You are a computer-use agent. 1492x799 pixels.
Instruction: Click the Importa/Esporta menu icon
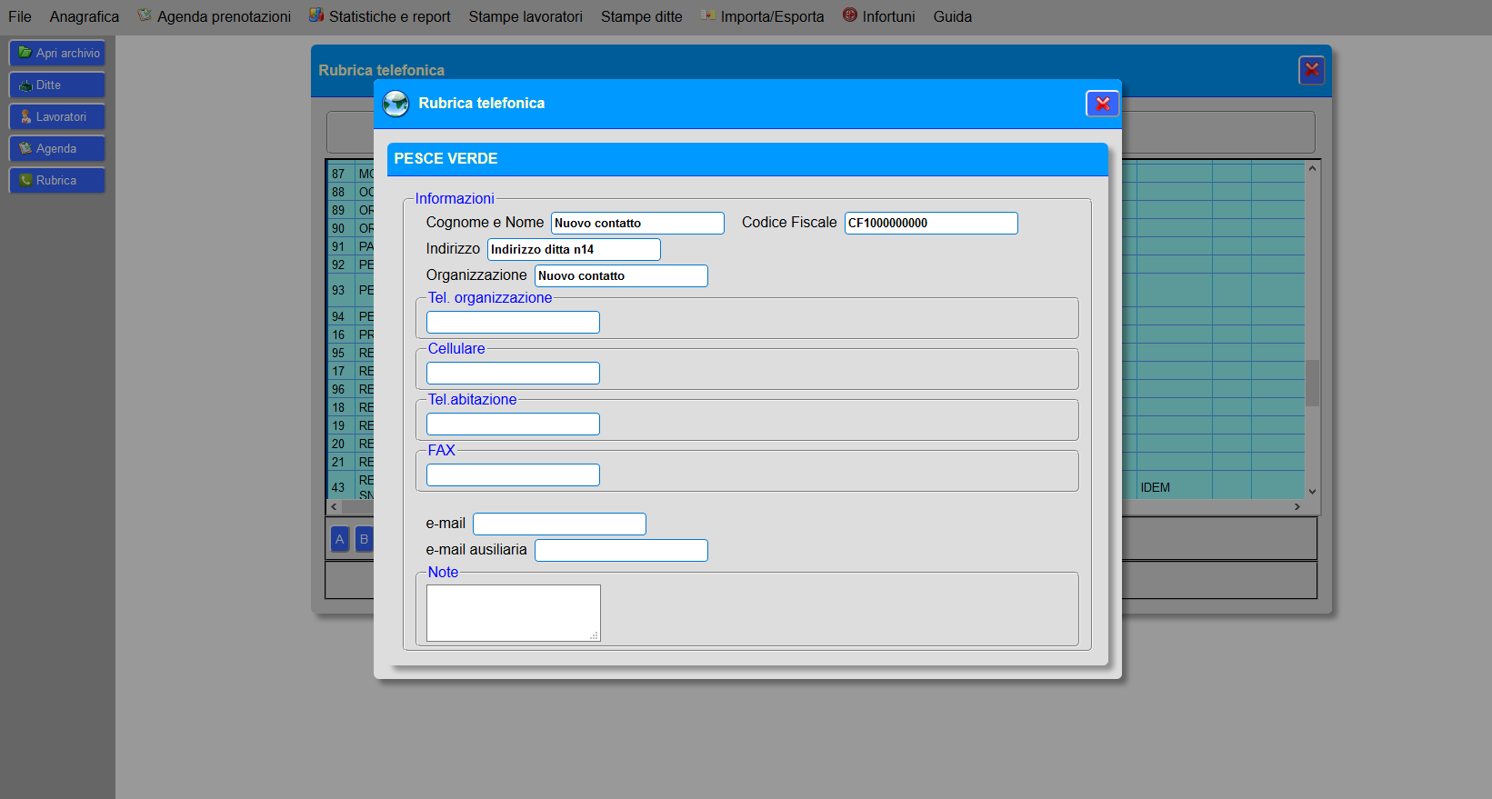708,15
